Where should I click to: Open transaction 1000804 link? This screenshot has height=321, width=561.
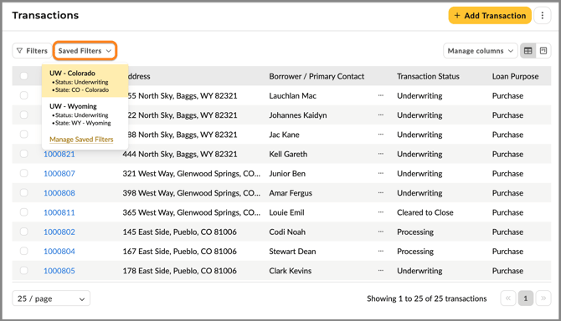tap(59, 252)
